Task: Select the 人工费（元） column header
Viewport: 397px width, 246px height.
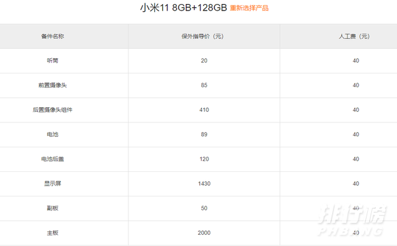Action: [x=354, y=36]
